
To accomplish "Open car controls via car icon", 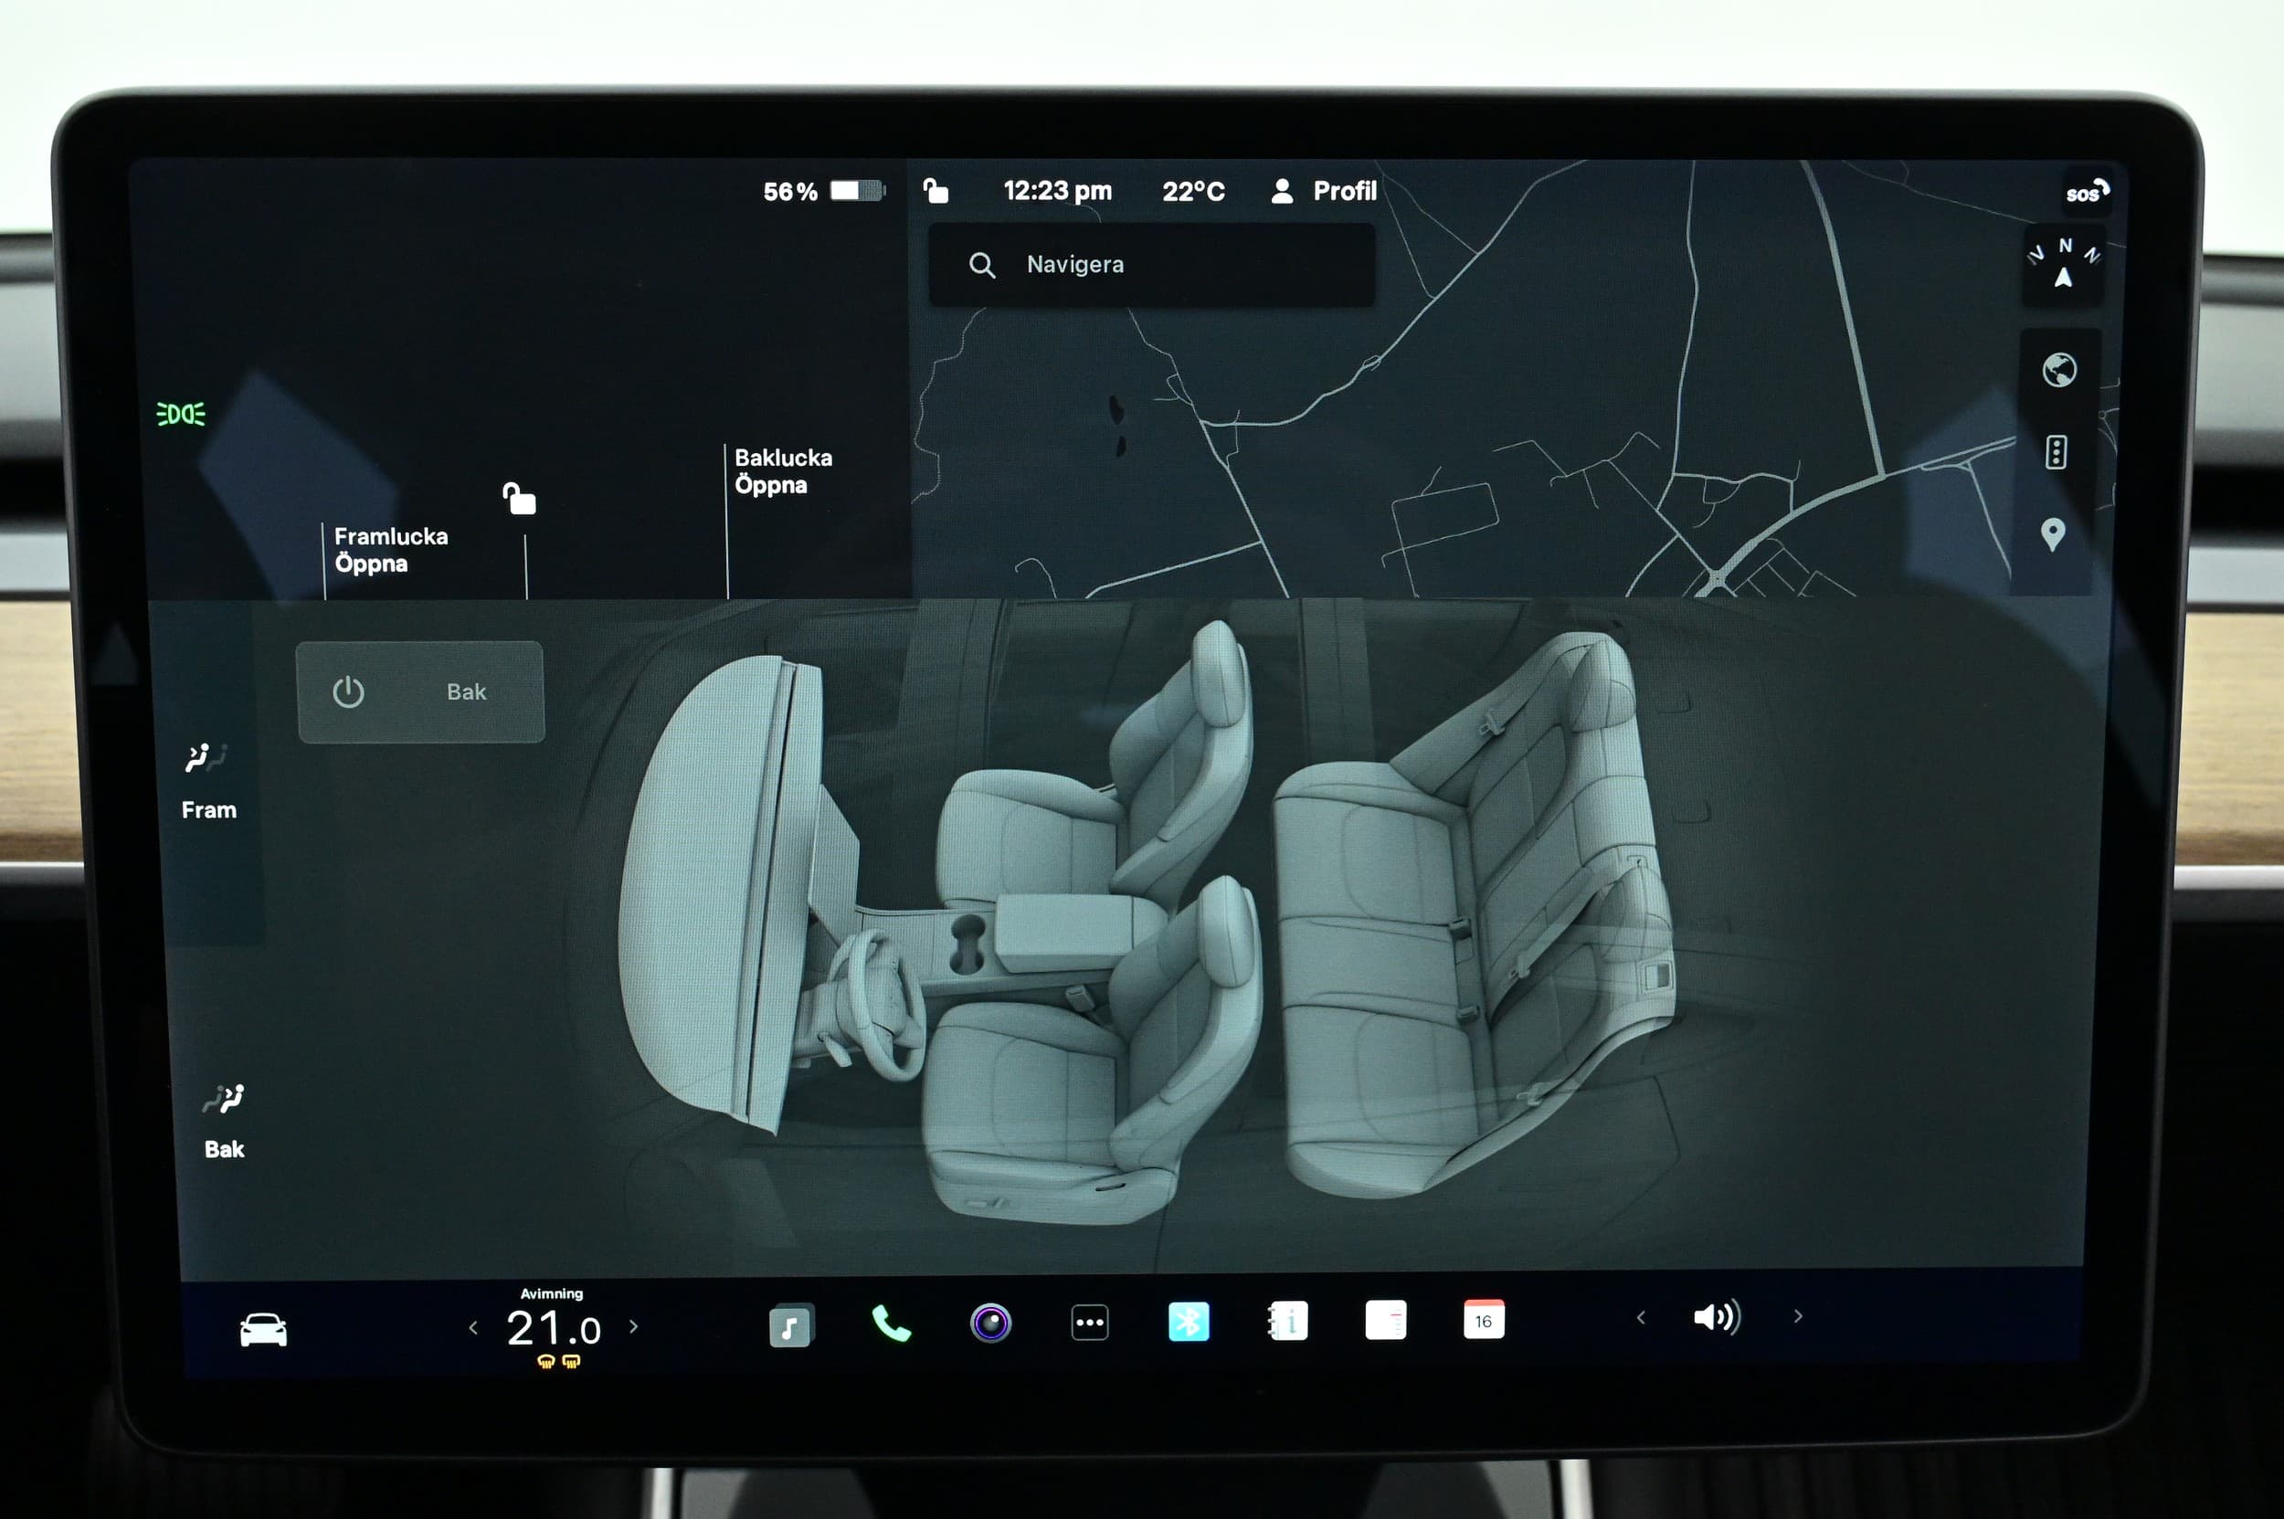I will point(262,1329).
